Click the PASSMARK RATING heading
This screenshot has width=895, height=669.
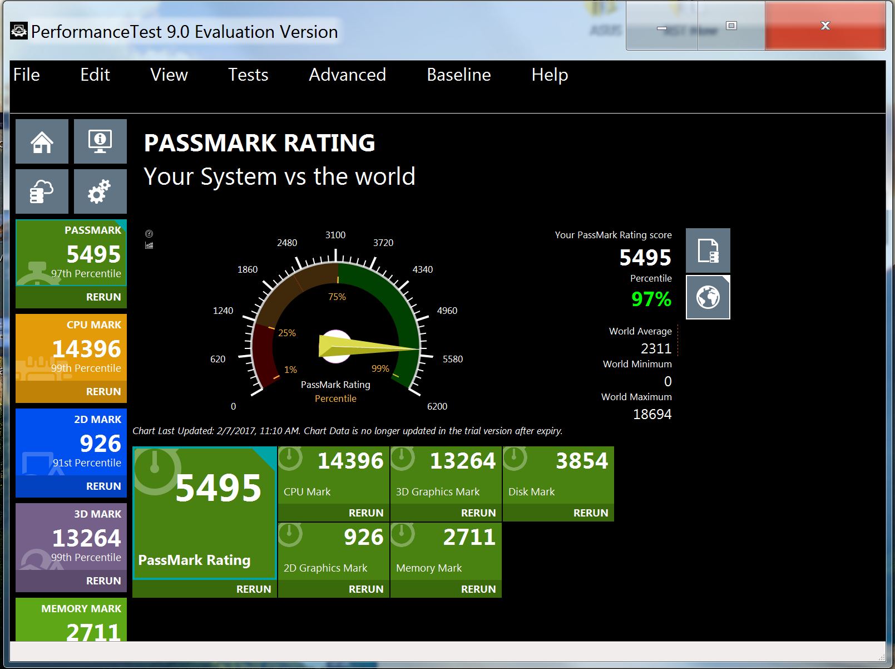click(260, 143)
